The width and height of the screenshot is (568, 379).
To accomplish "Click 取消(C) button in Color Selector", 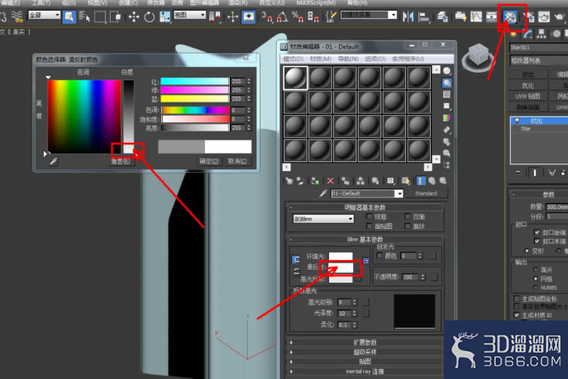I will click(237, 161).
